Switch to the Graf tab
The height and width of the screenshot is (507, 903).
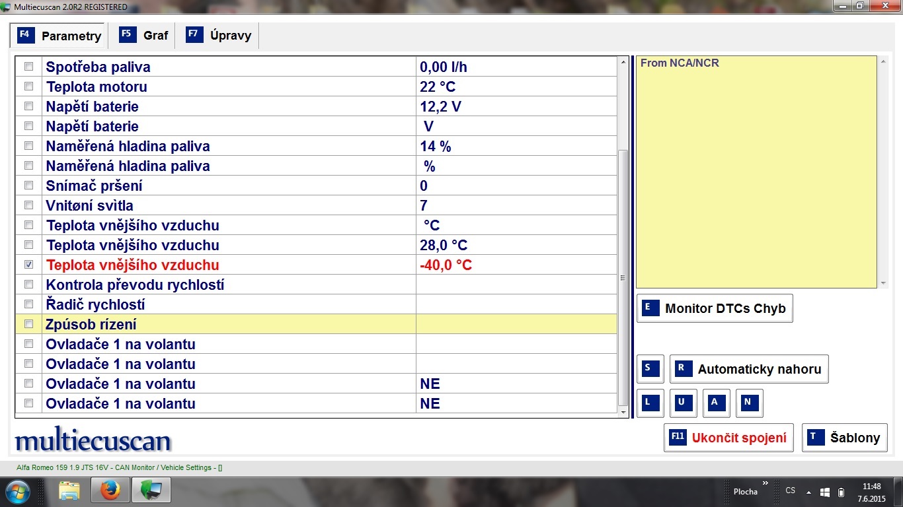(x=145, y=36)
